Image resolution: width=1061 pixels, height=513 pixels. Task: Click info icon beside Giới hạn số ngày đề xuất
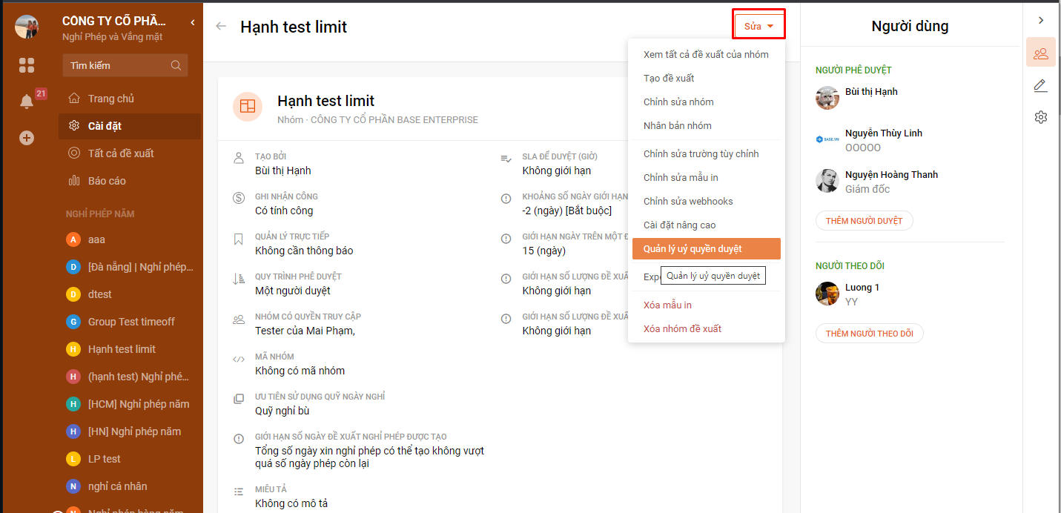pyautogui.click(x=239, y=439)
